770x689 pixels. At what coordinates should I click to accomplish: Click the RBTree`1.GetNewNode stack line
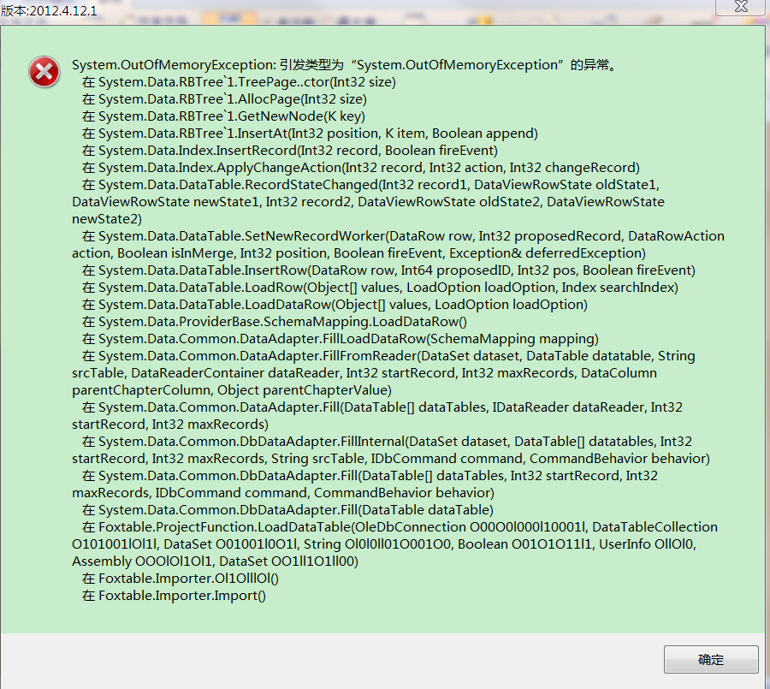click(x=223, y=116)
